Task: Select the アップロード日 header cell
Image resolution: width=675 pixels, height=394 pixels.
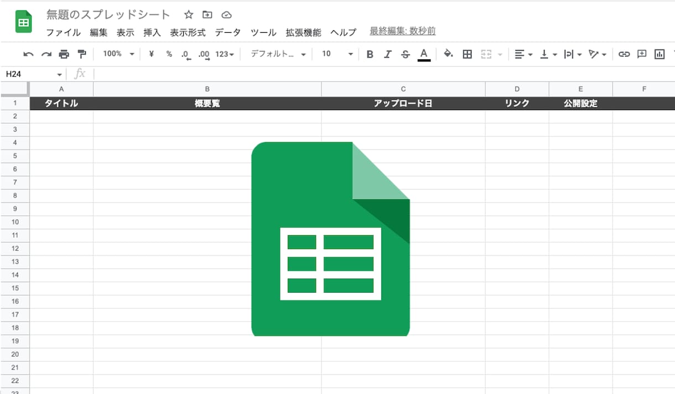Action: (403, 103)
